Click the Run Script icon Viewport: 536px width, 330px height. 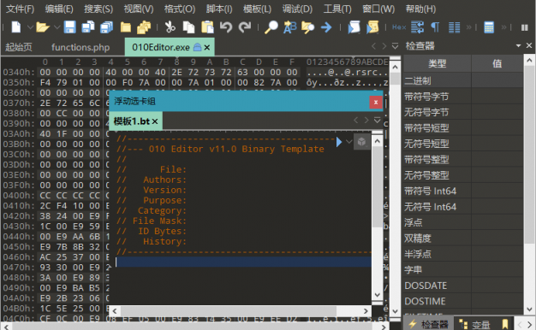pos(354,27)
